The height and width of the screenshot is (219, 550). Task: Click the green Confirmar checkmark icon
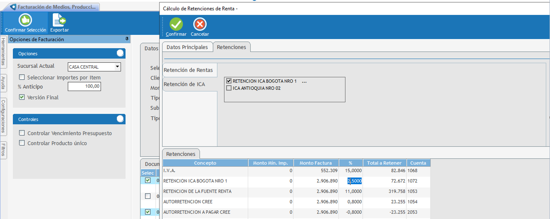176,24
